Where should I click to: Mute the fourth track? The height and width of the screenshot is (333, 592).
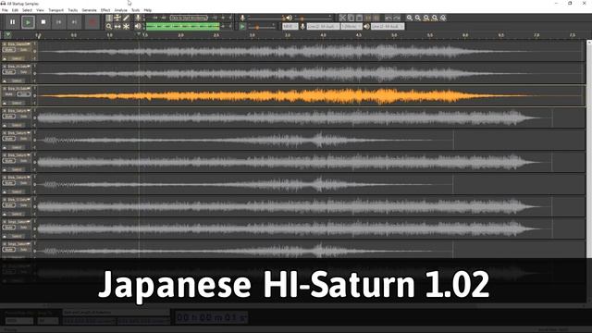click(x=9, y=117)
